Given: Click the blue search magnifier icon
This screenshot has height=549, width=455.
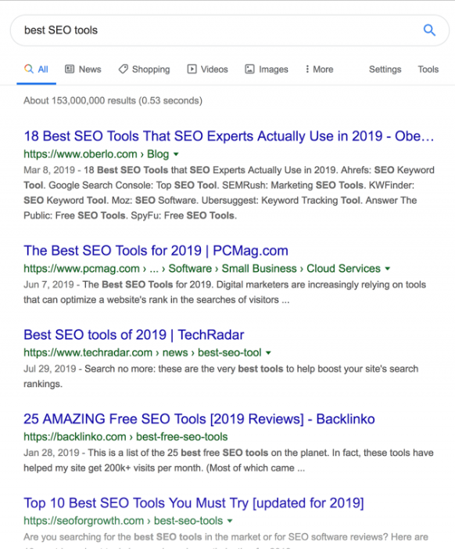Looking at the screenshot, I should [429, 30].
